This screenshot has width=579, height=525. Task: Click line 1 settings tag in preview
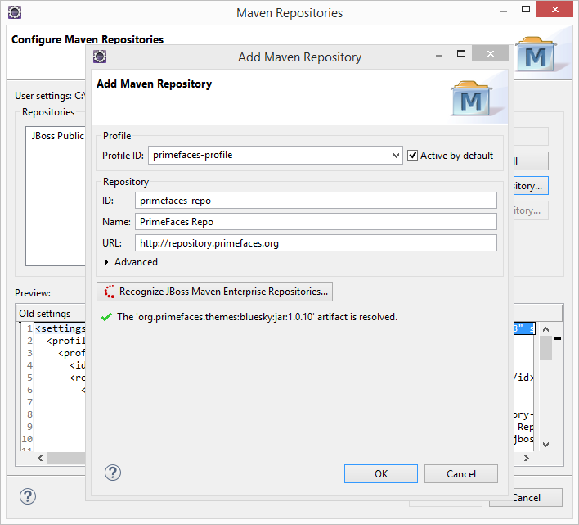point(61,328)
